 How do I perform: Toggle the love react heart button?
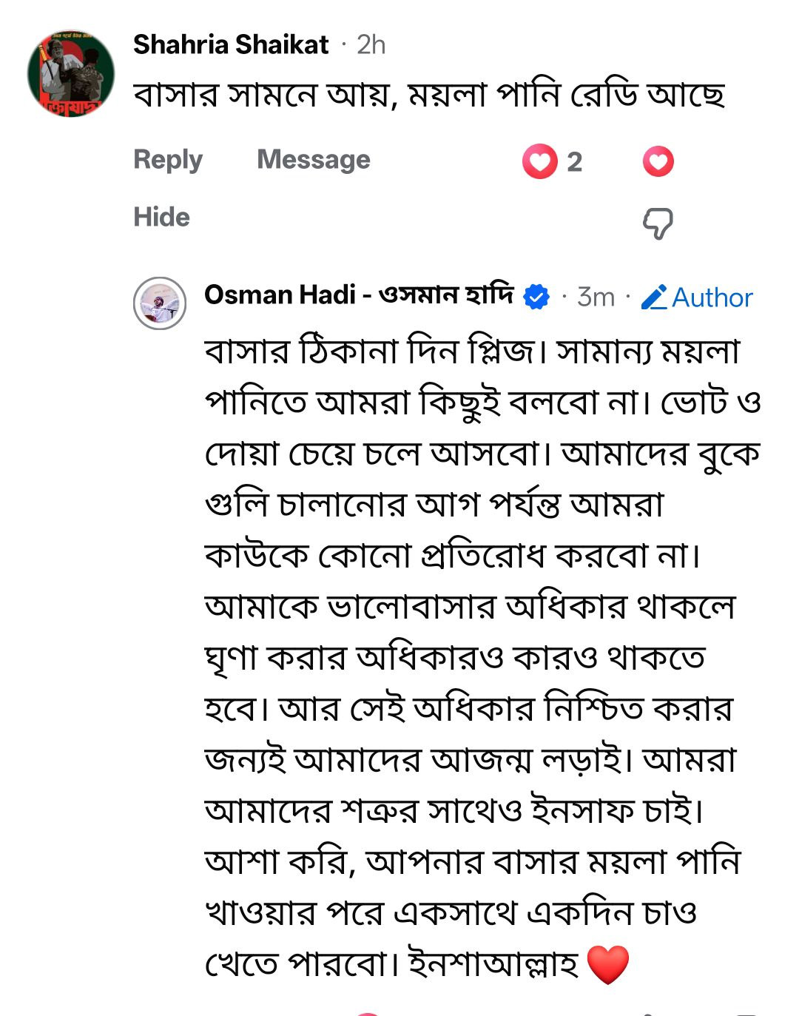point(658,161)
